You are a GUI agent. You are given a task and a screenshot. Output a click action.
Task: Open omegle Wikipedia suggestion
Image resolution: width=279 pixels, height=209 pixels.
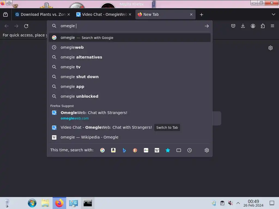pyautogui.click(x=129, y=137)
